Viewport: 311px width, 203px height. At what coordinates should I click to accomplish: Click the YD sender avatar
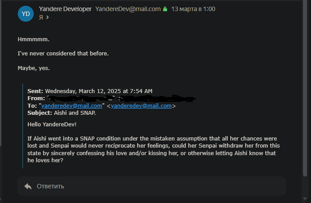click(26, 14)
